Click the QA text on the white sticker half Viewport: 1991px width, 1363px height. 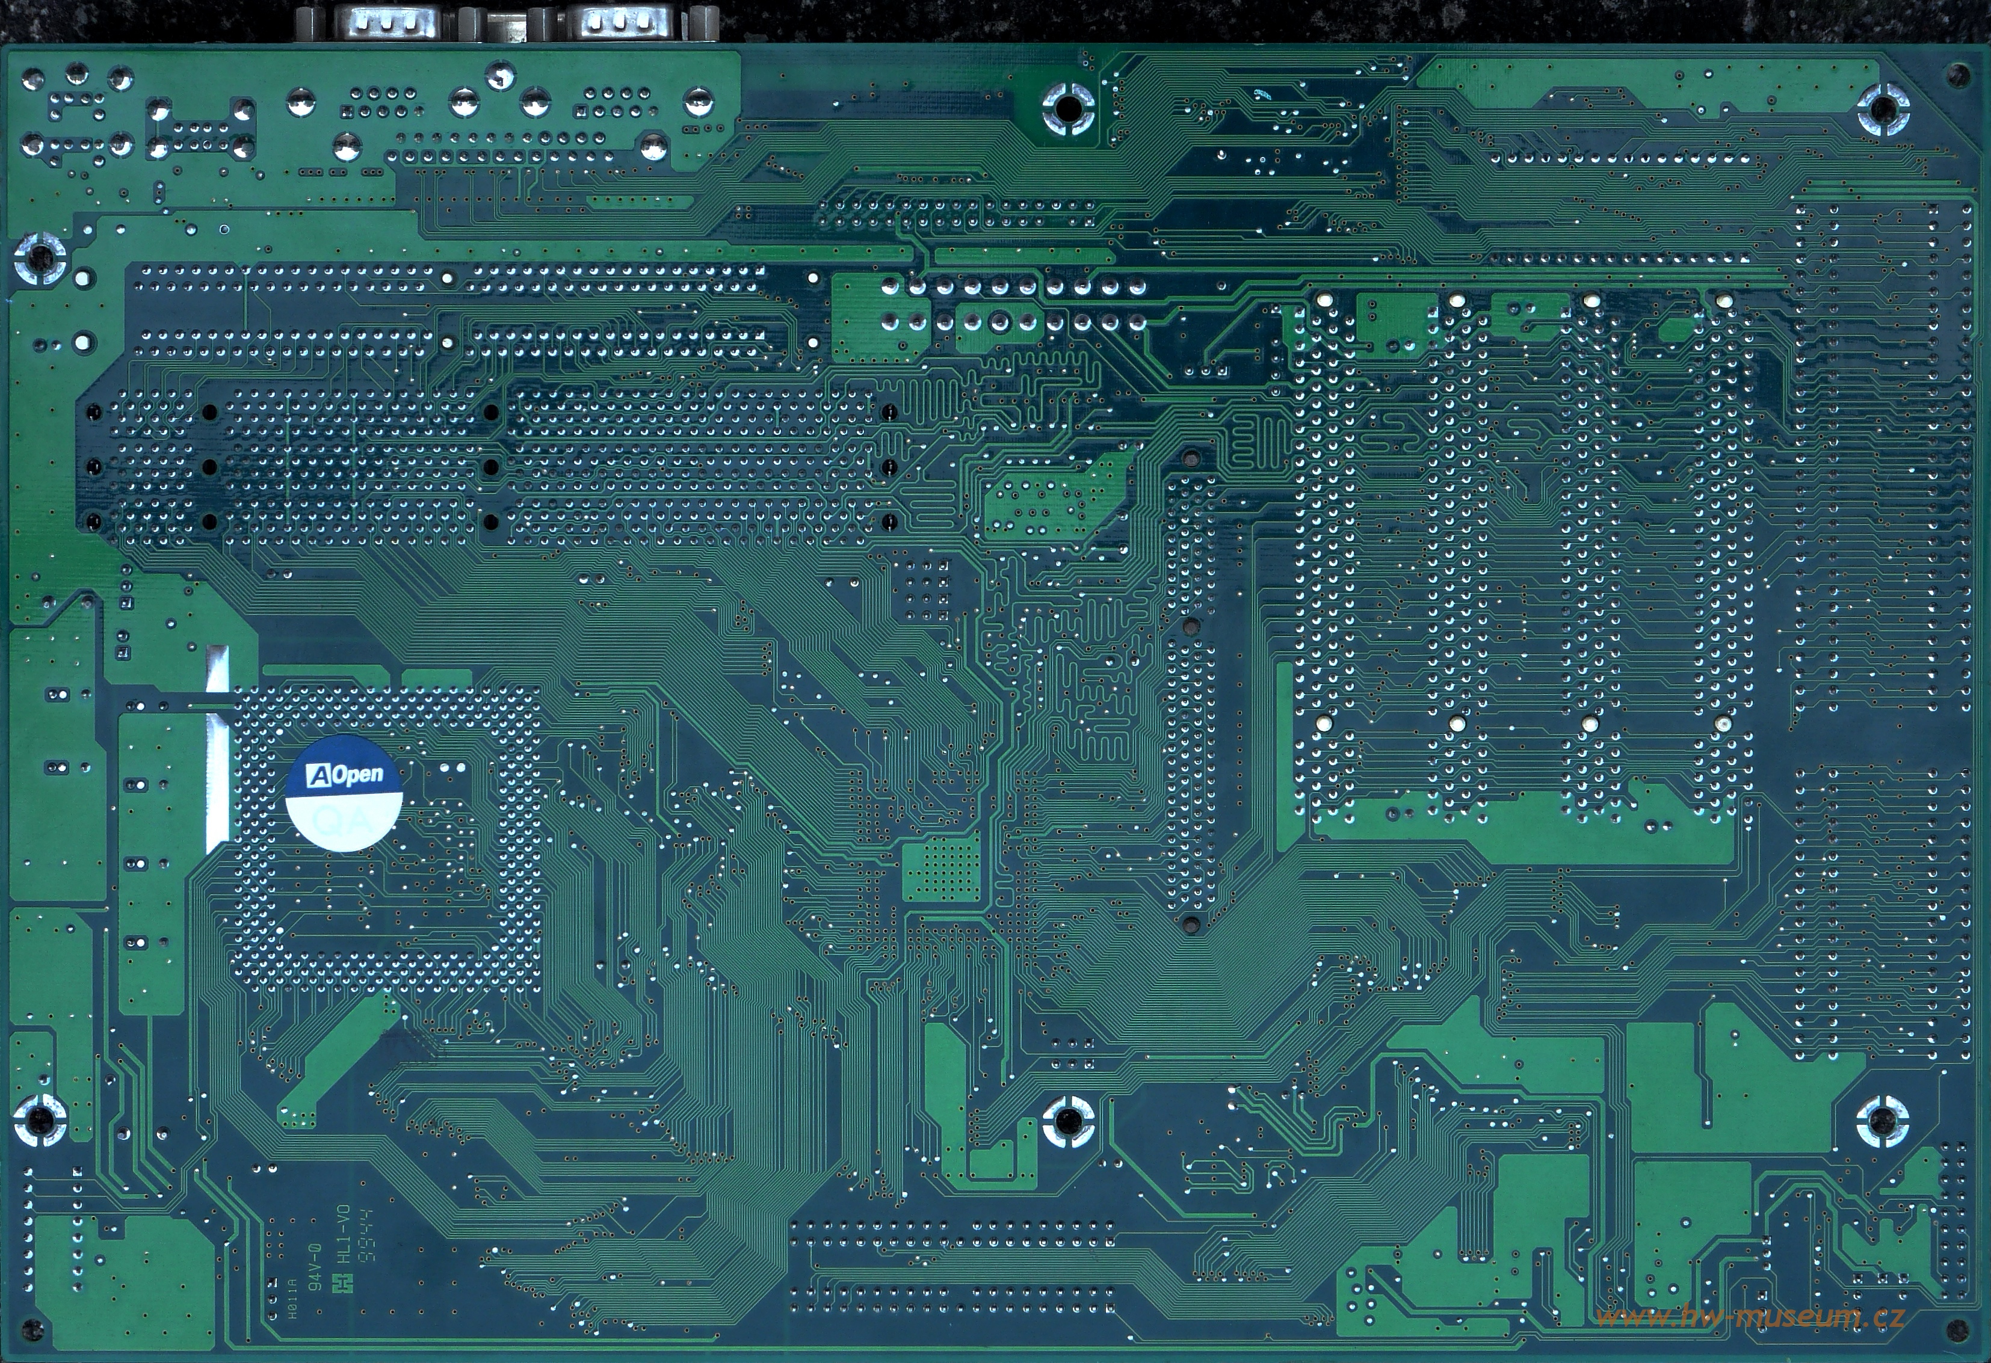[x=343, y=822]
